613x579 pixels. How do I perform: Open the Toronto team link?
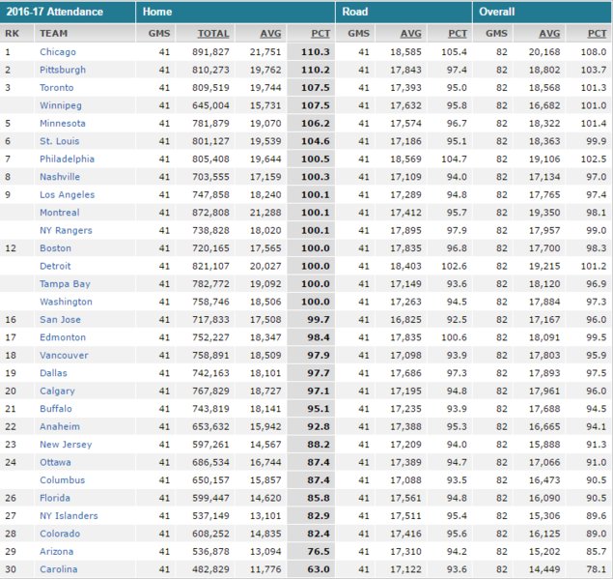pyautogui.click(x=57, y=88)
